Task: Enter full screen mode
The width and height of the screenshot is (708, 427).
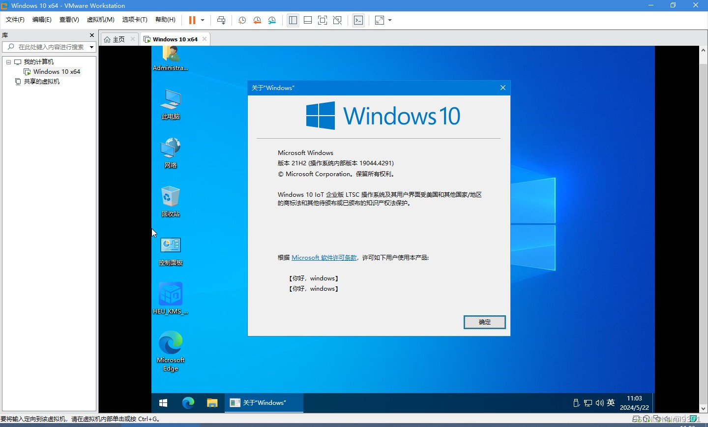Action: [323, 20]
